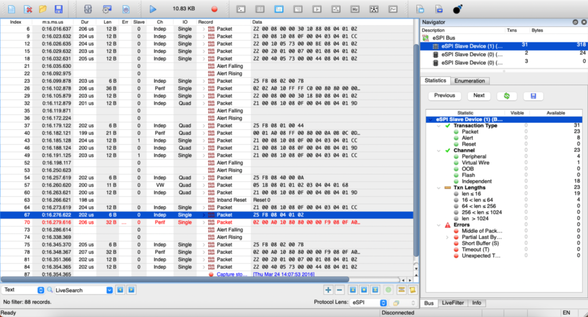Click the red record/stop capture button

(214, 9)
